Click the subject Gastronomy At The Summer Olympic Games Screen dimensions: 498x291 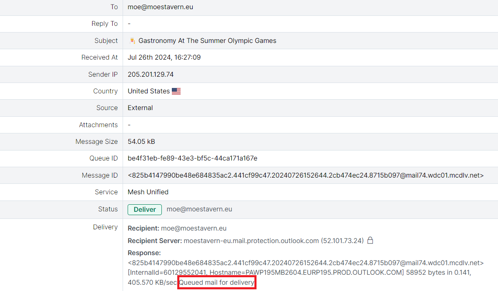[x=207, y=41]
